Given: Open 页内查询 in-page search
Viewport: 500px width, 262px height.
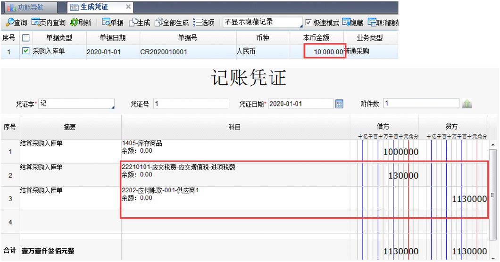Looking at the screenshot, I should pos(48,22).
